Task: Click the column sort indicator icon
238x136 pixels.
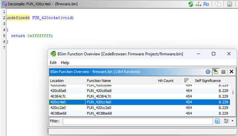Action: tap(186, 80)
